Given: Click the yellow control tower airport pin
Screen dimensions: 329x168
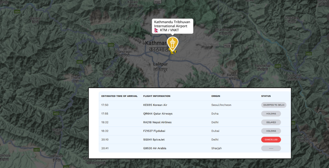Looking at the screenshot, I should tap(173, 43).
